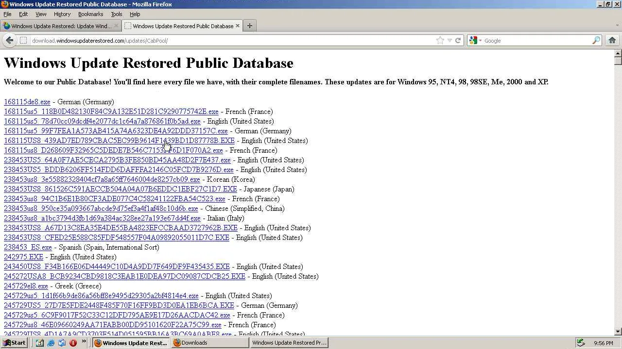The height and width of the screenshot is (349, 622).
Task: Click the 238453us8_a1bc3794 Italian link
Action: 102,218
